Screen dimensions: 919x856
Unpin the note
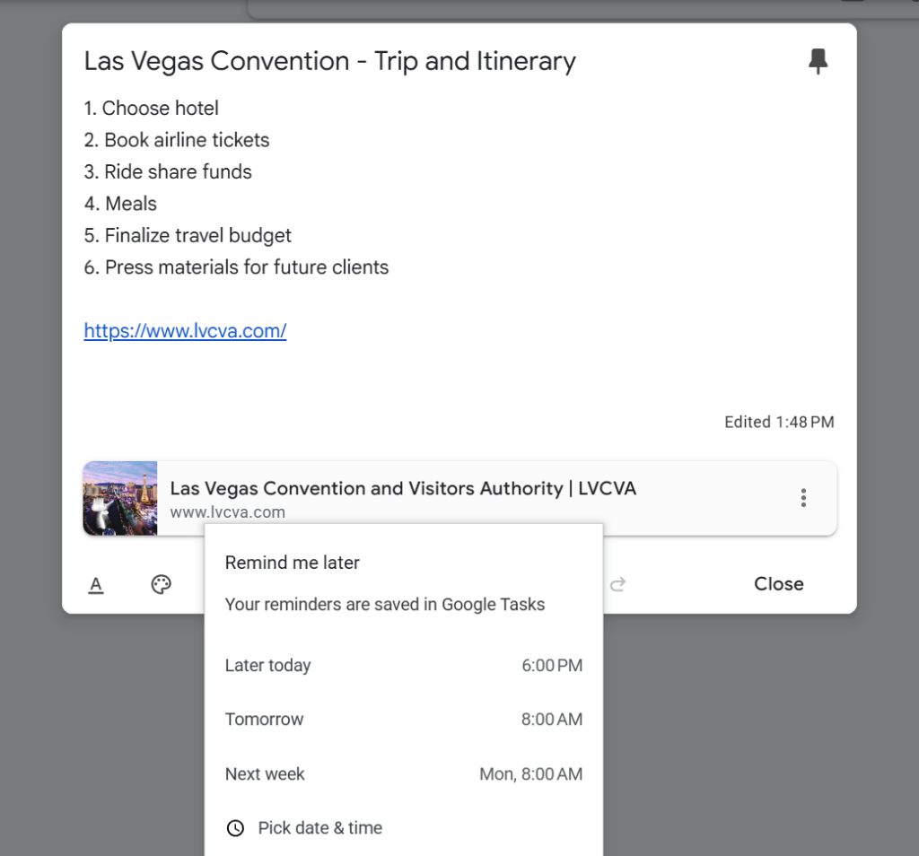point(818,61)
